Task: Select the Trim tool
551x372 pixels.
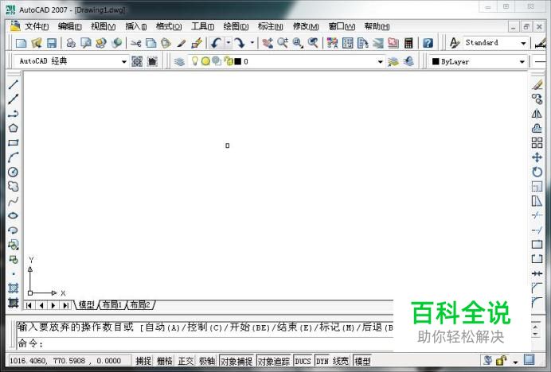Action: (537, 215)
